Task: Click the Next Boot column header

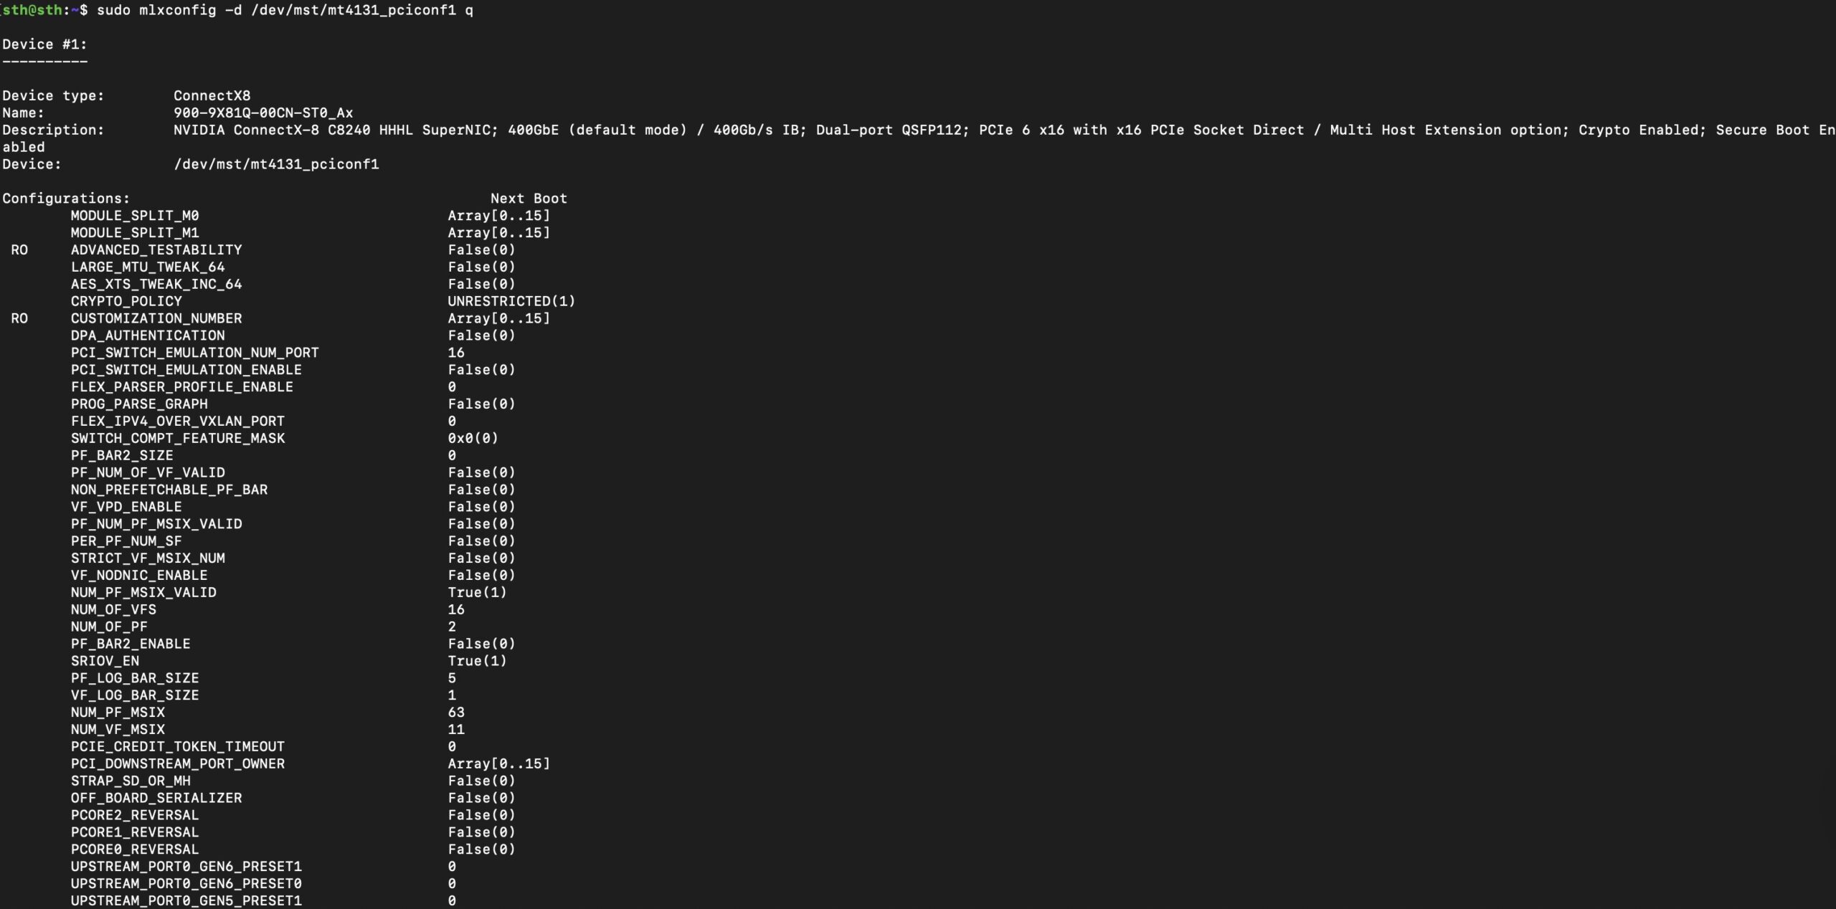Action: (x=529, y=199)
